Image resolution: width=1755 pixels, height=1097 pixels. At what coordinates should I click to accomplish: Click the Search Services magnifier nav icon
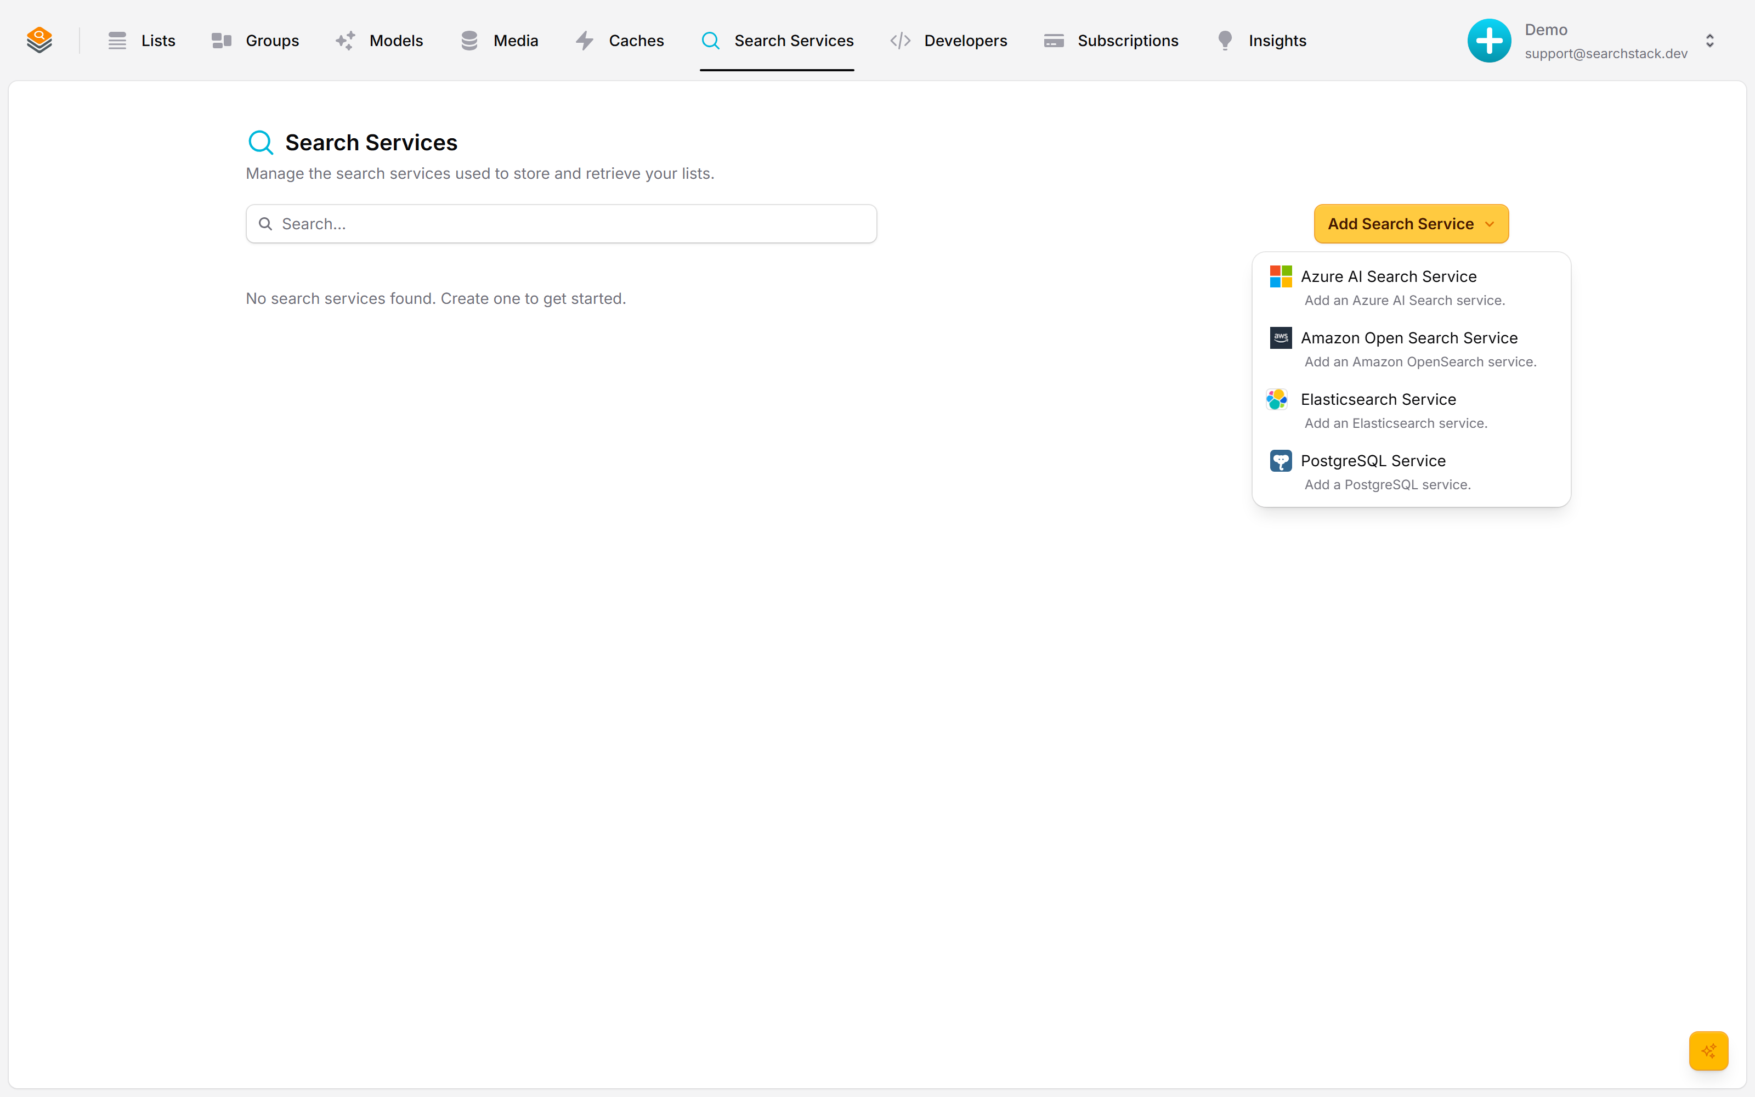pos(711,41)
